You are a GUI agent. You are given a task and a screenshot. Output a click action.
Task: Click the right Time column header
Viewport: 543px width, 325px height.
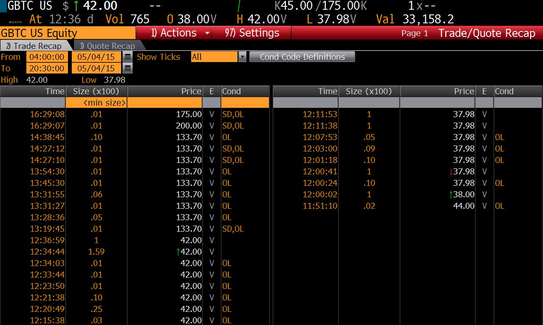coord(305,91)
